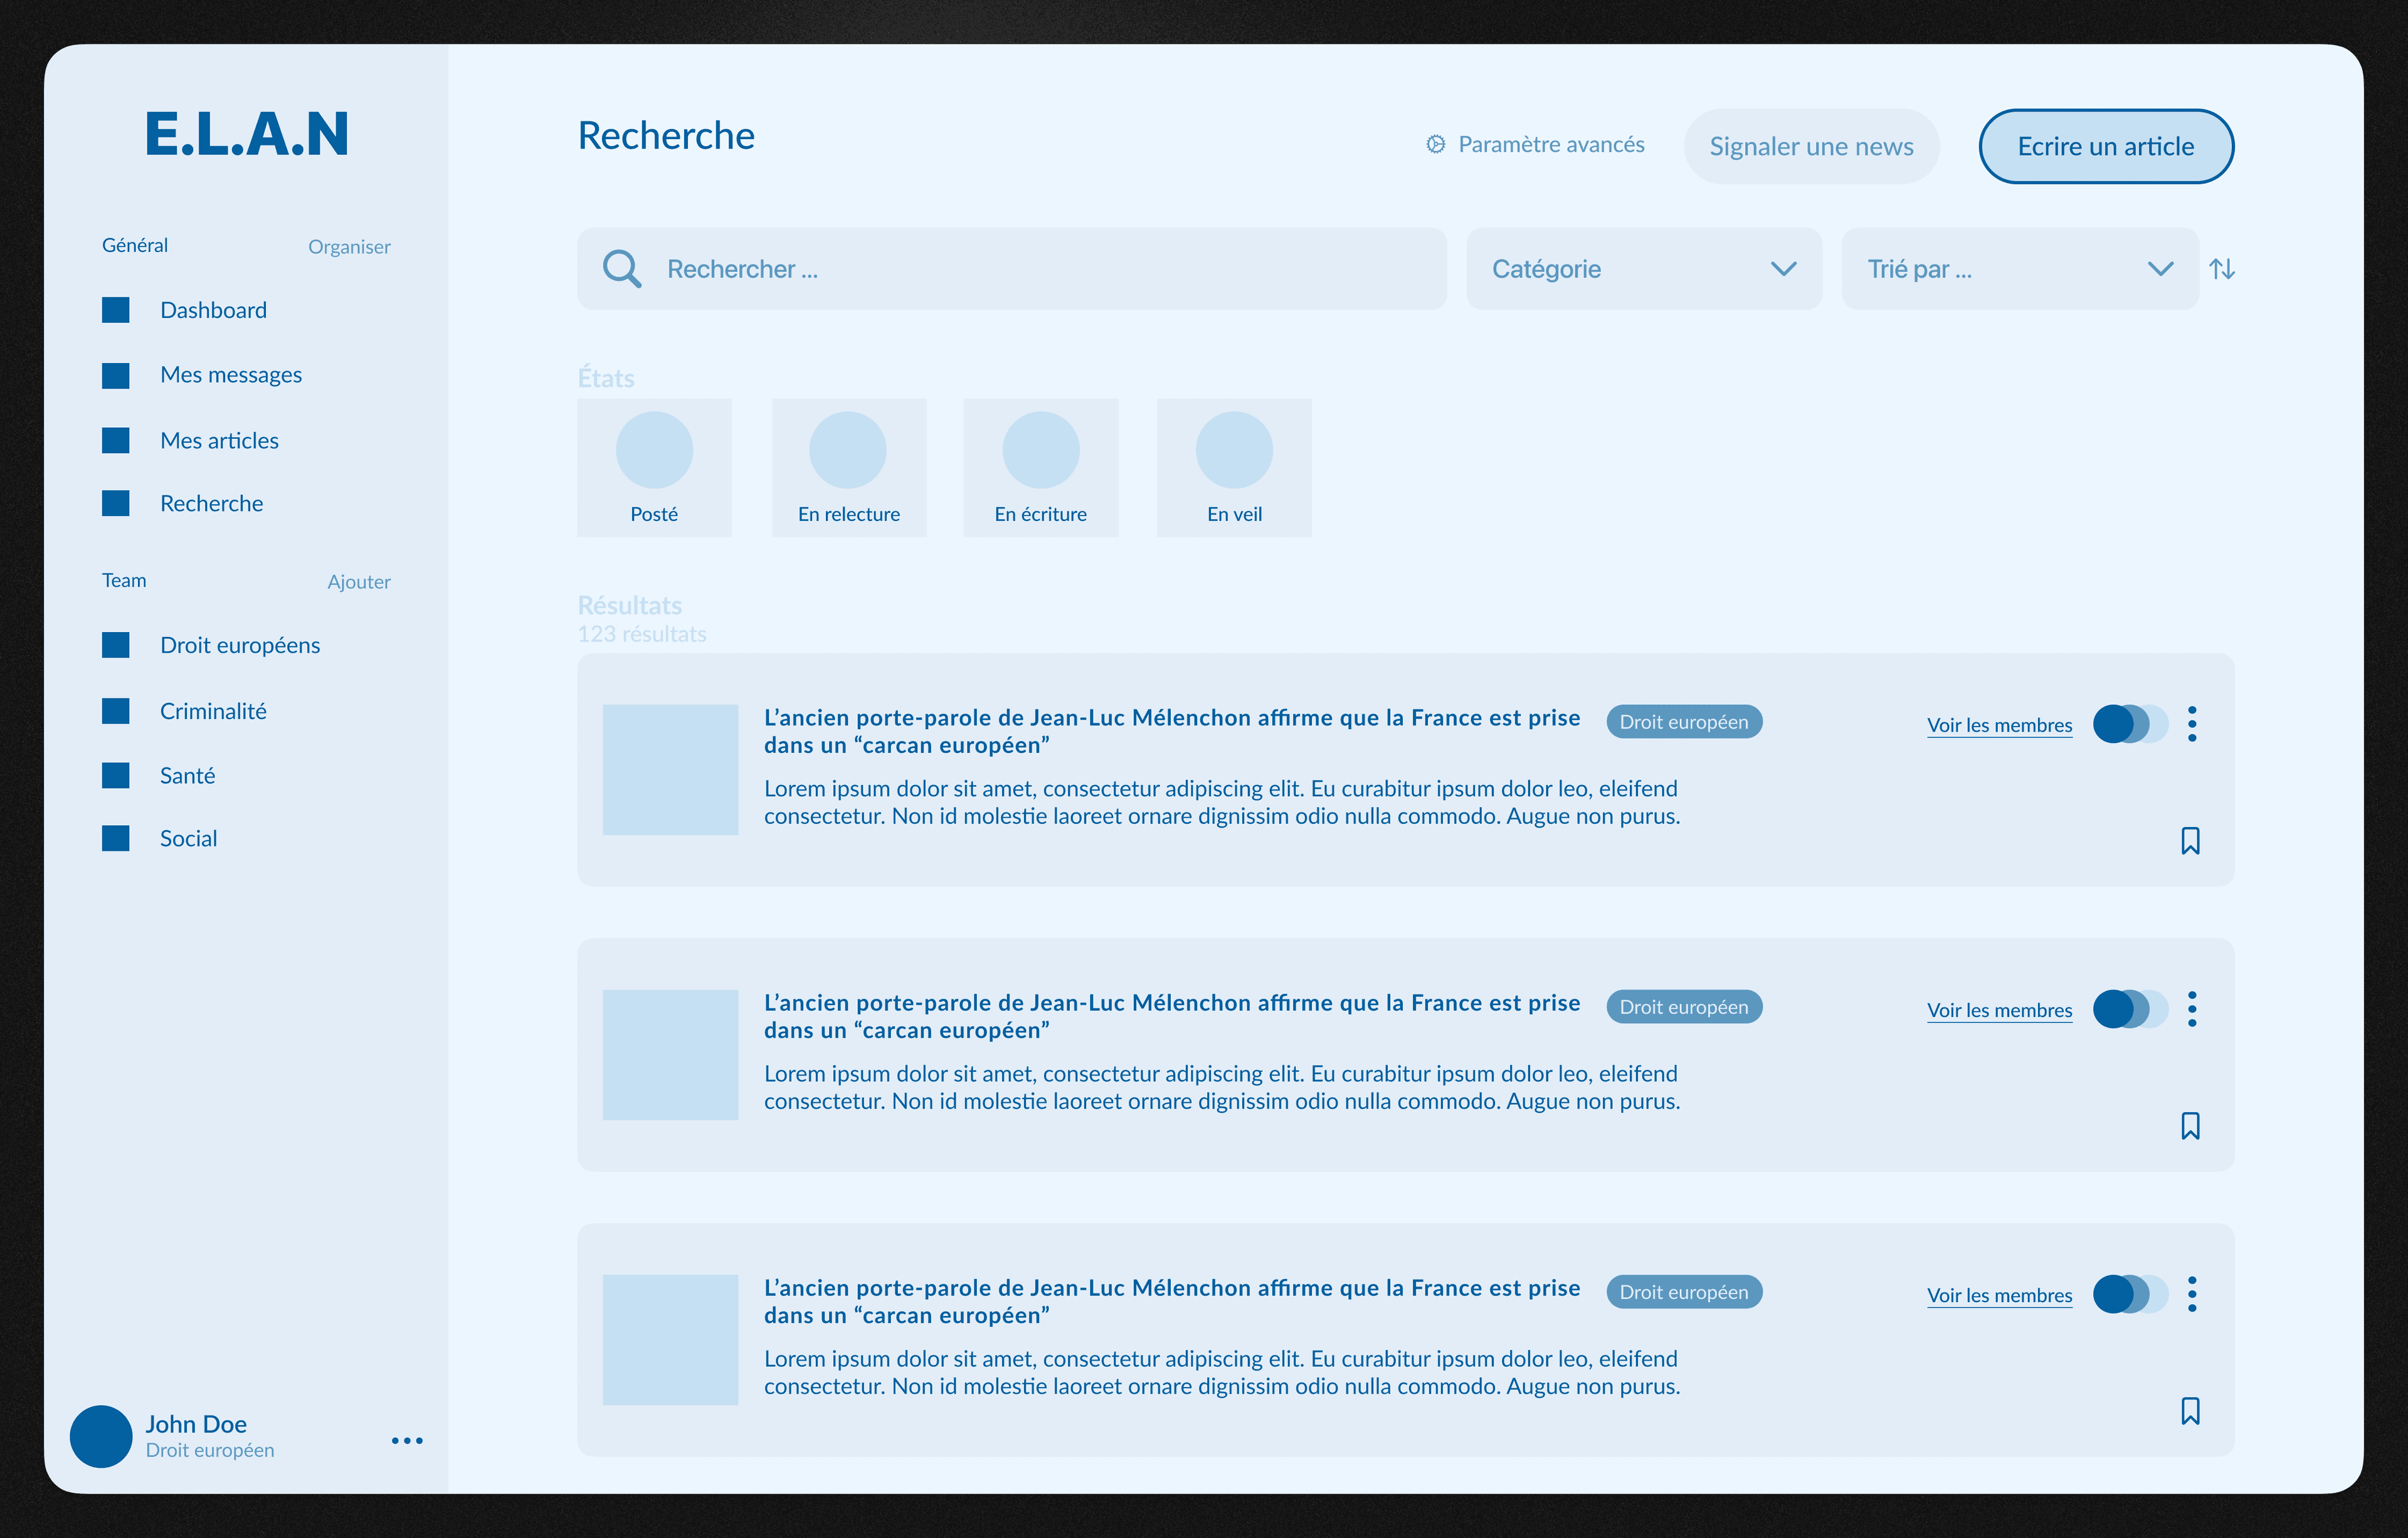Click the sort arrows icon beside Trié par

point(2224,268)
